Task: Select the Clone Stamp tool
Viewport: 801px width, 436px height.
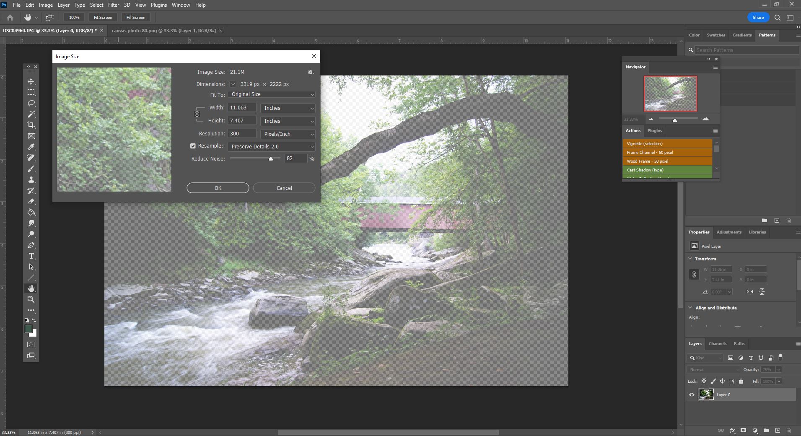Action: (x=31, y=179)
